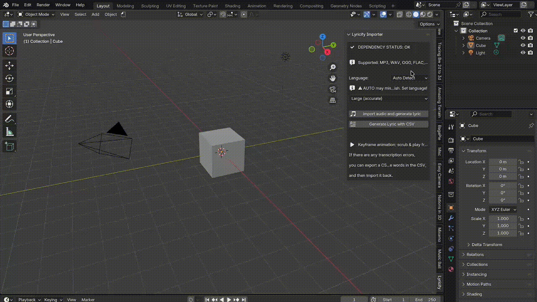The image size is (537, 302).
Task: Switch to the Sculpting workspace tab
Action: click(150, 6)
